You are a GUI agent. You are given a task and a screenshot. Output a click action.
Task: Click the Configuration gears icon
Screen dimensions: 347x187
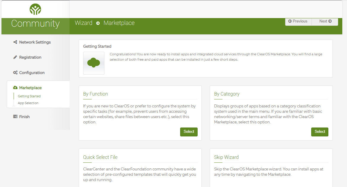click(15, 72)
